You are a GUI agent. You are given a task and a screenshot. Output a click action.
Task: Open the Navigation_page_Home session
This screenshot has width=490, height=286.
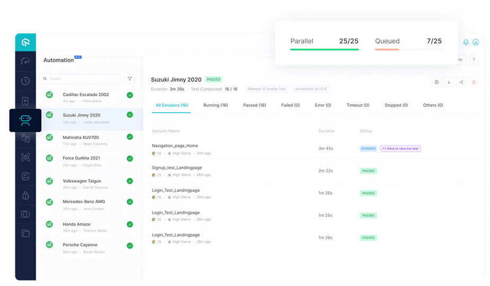(x=175, y=146)
